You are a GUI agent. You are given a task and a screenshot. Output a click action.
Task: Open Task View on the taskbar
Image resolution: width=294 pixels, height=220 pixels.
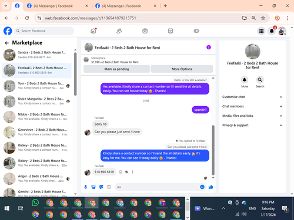tap(21, 208)
